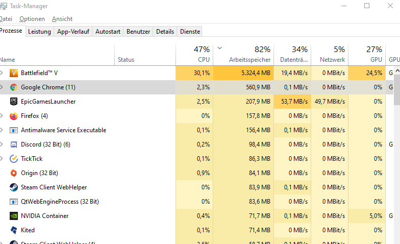This screenshot has width=400, height=244.
Task: Click the Origin CPU value 0,9%
Action: coord(194,173)
